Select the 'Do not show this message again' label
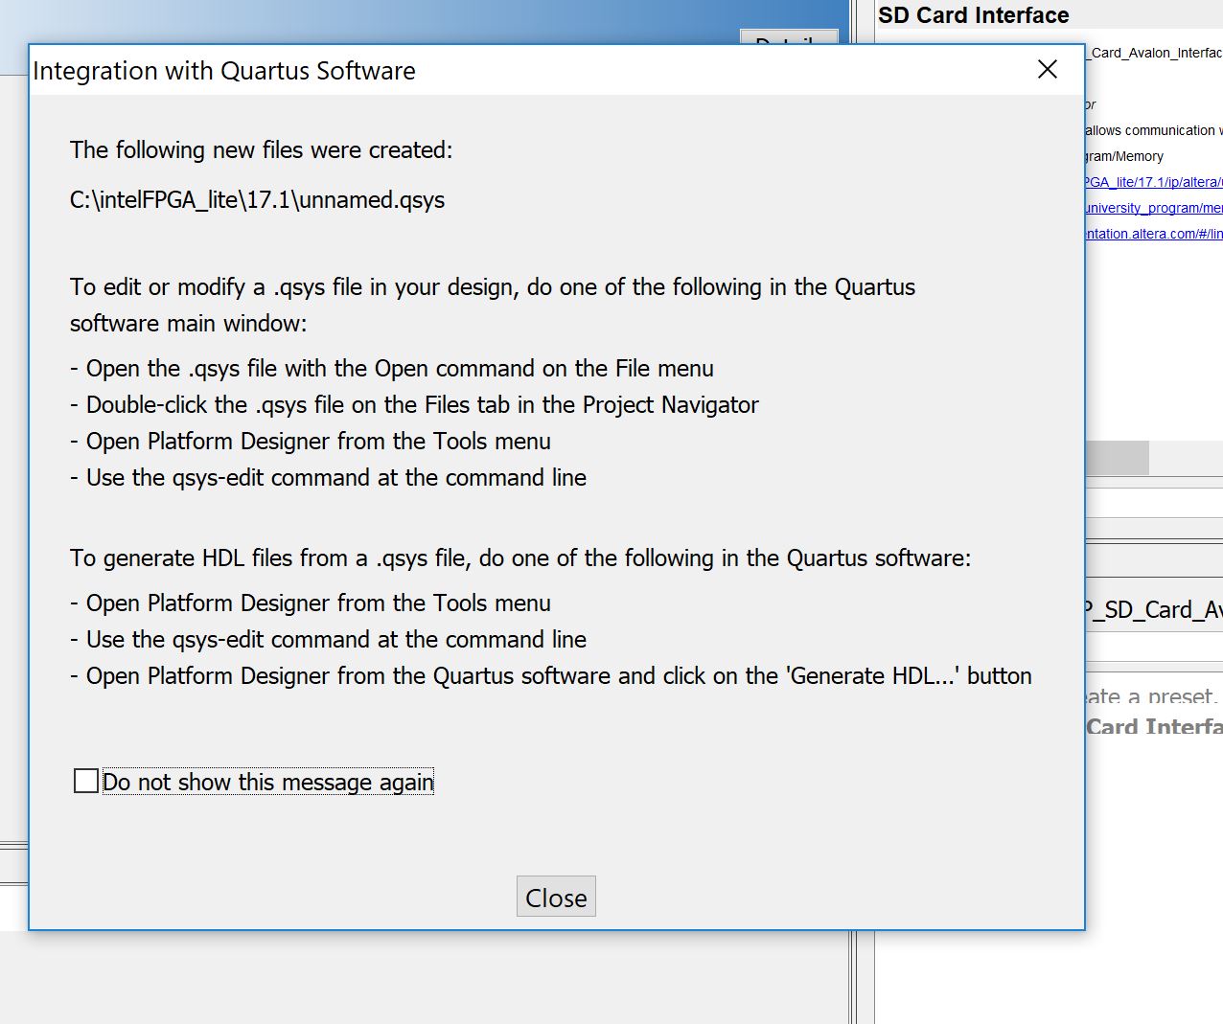 point(268,782)
